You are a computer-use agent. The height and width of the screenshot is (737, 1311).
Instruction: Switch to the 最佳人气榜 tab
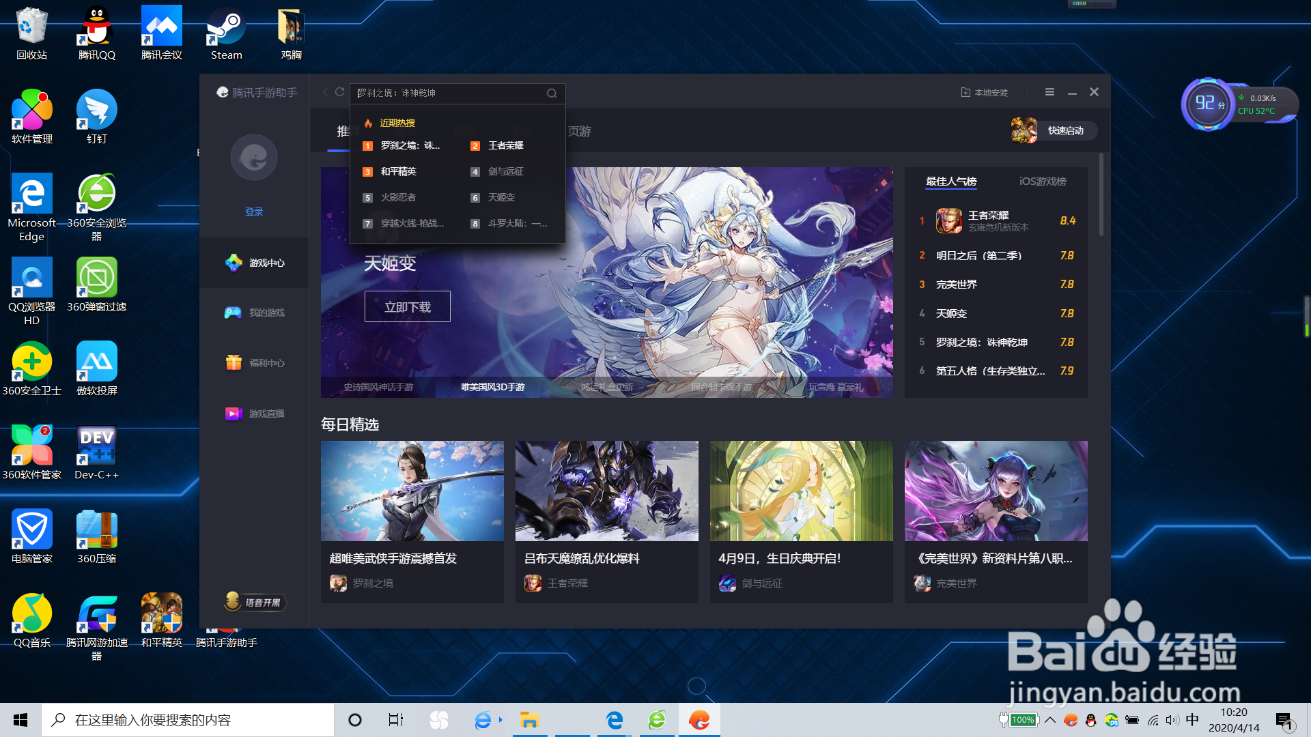tap(951, 182)
